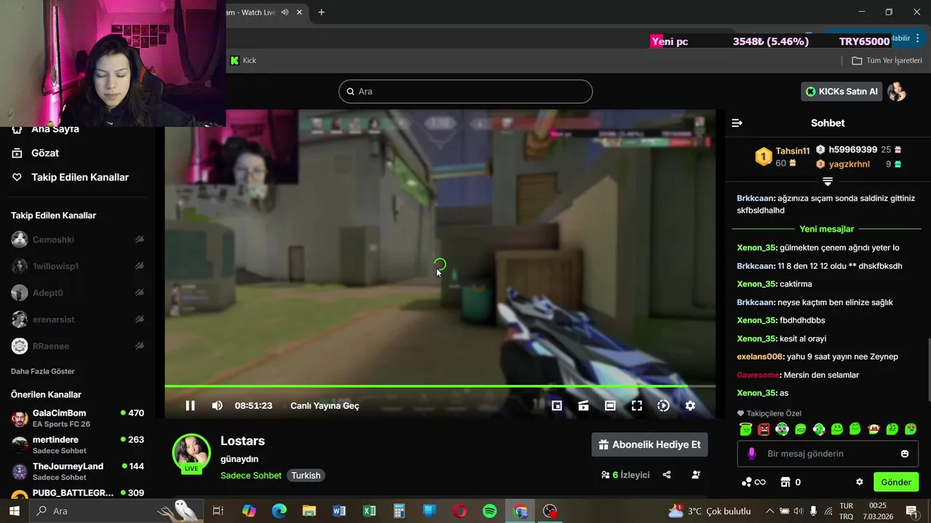Open the Lostars channel avatar
The width and height of the screenshot is (931, 523).
pyautogui.click(x=191, y=453)
